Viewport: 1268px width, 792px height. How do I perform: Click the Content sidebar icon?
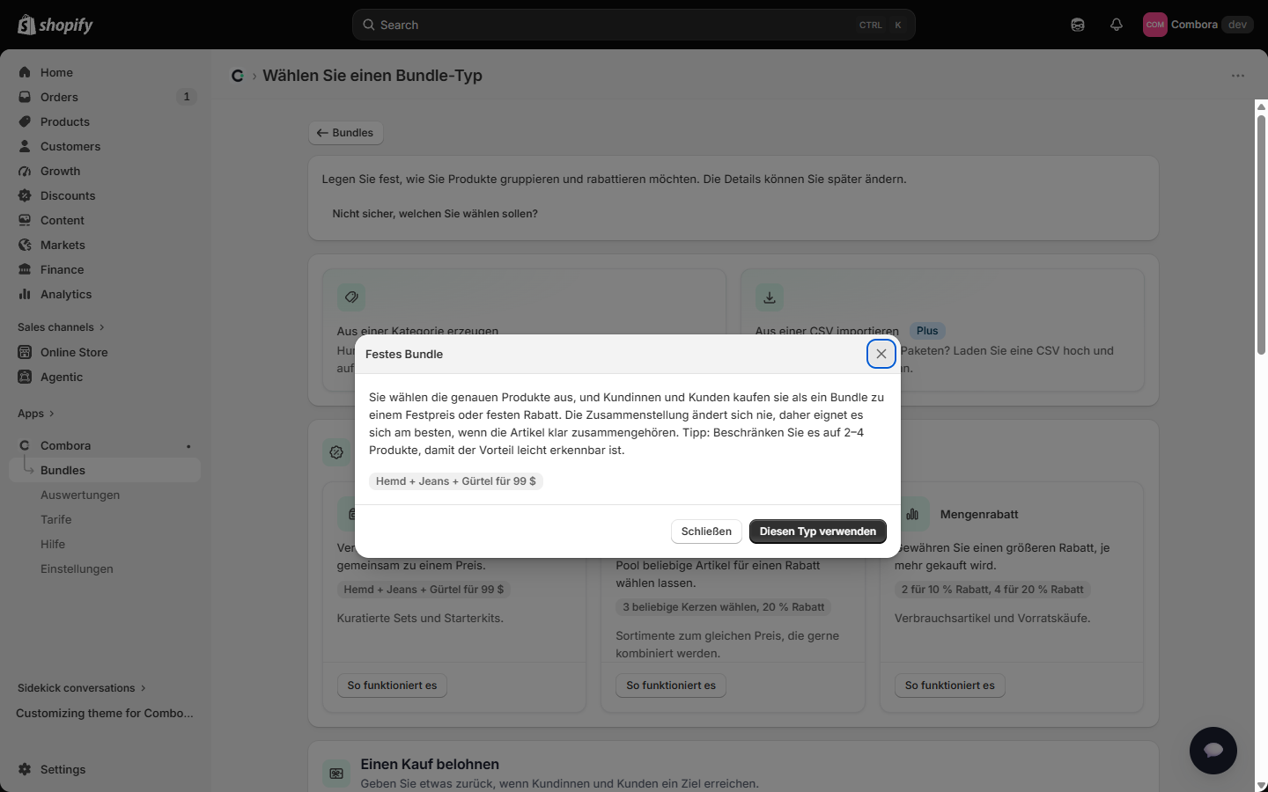click(25, 220)
